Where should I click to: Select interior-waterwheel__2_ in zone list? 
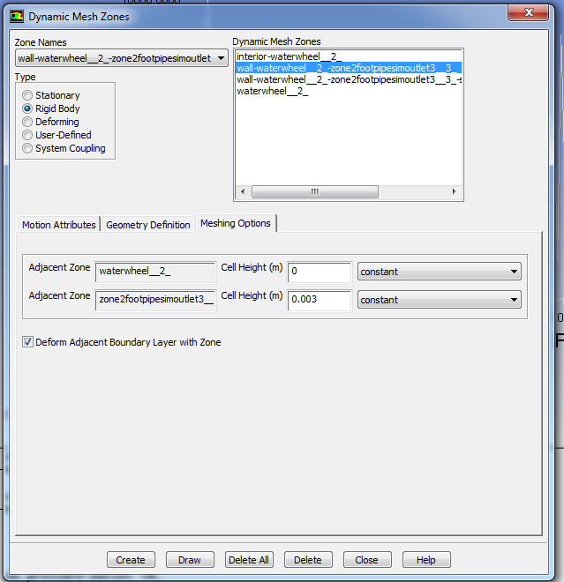pyautogui.click(x=288, y=56)
